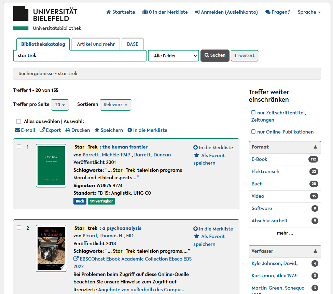The height and width of the screenshot is (294, 333).
Task: Click plus icon of toolbar 'In die Merkliste'
Action: click(x=130, y=130)
